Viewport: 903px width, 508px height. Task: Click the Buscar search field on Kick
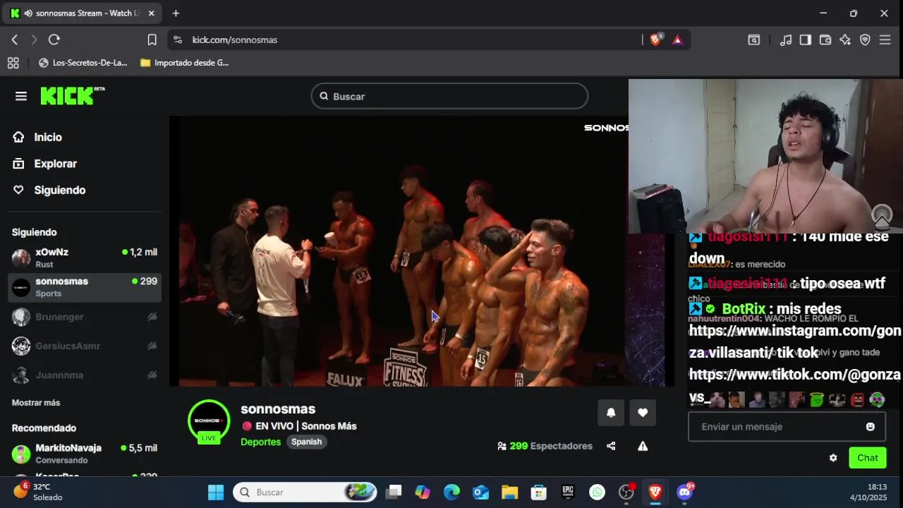[449, 96]
